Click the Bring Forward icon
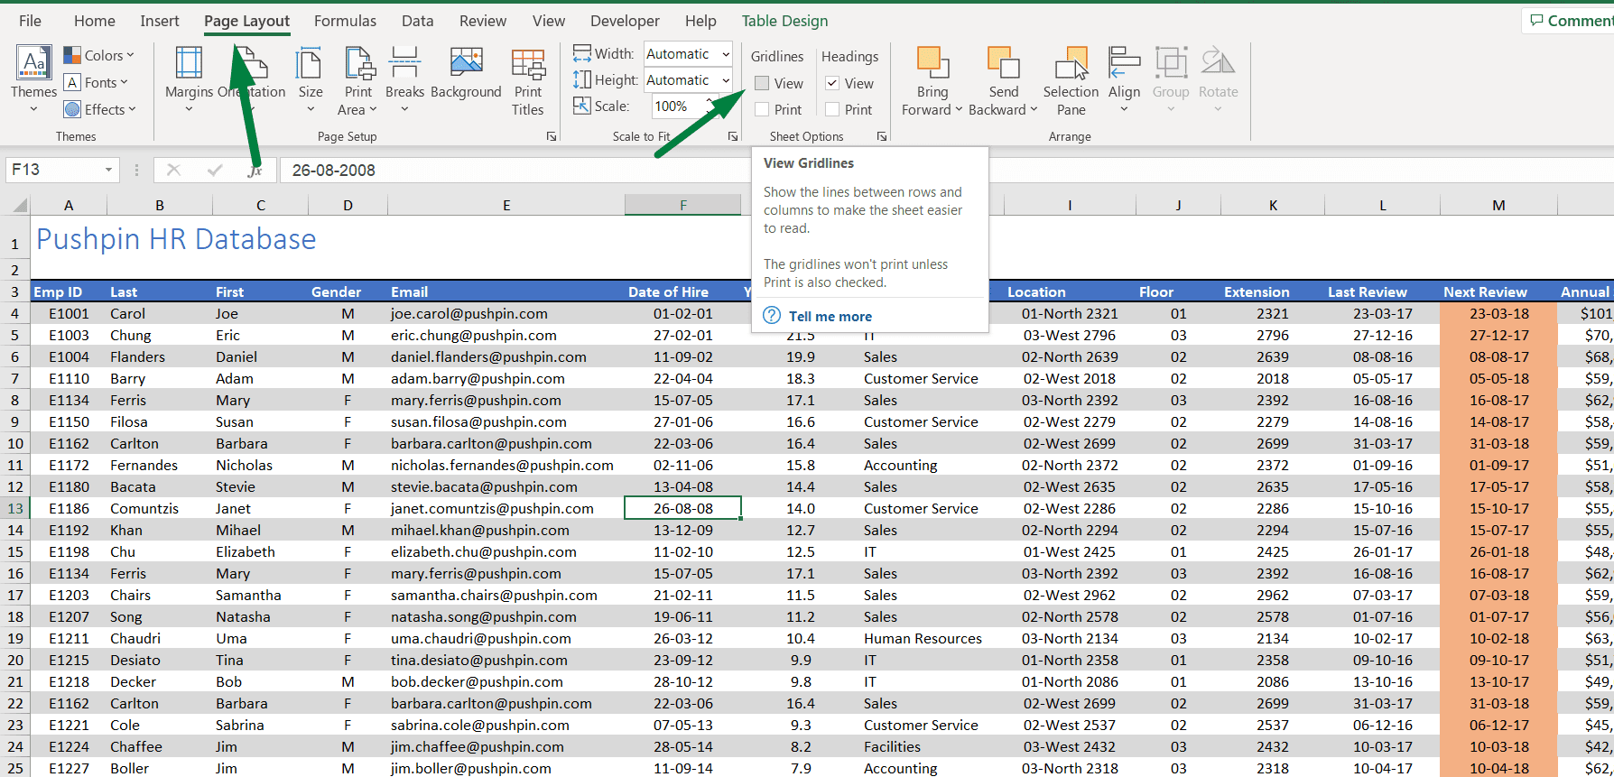 click(932, 61)
